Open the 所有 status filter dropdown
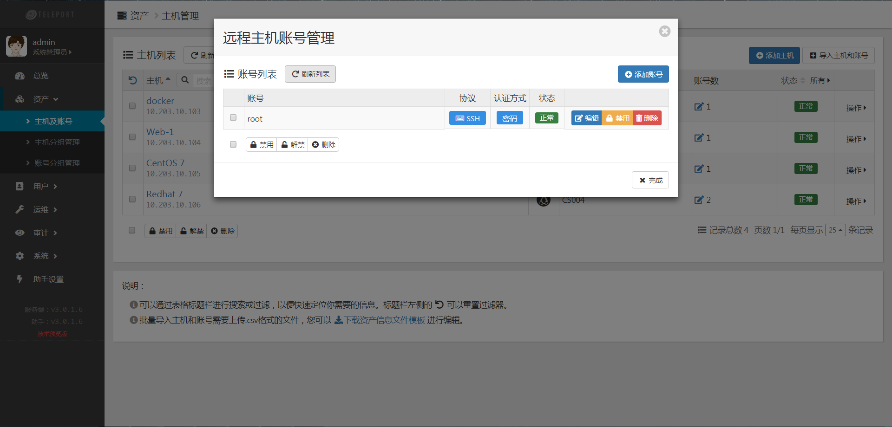This screenshot has width=892, height=427. click(820, 80)
